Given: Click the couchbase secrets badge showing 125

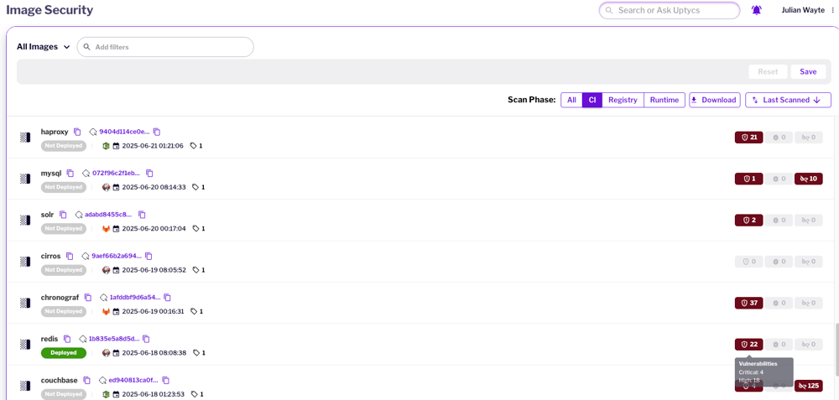Looking at the screenshot, I should coord(809,386).
